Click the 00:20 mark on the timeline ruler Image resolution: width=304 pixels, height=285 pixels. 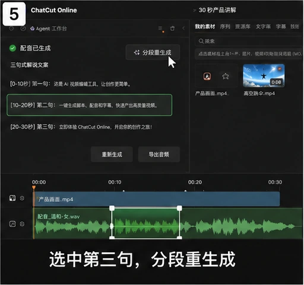coord(195,182)
